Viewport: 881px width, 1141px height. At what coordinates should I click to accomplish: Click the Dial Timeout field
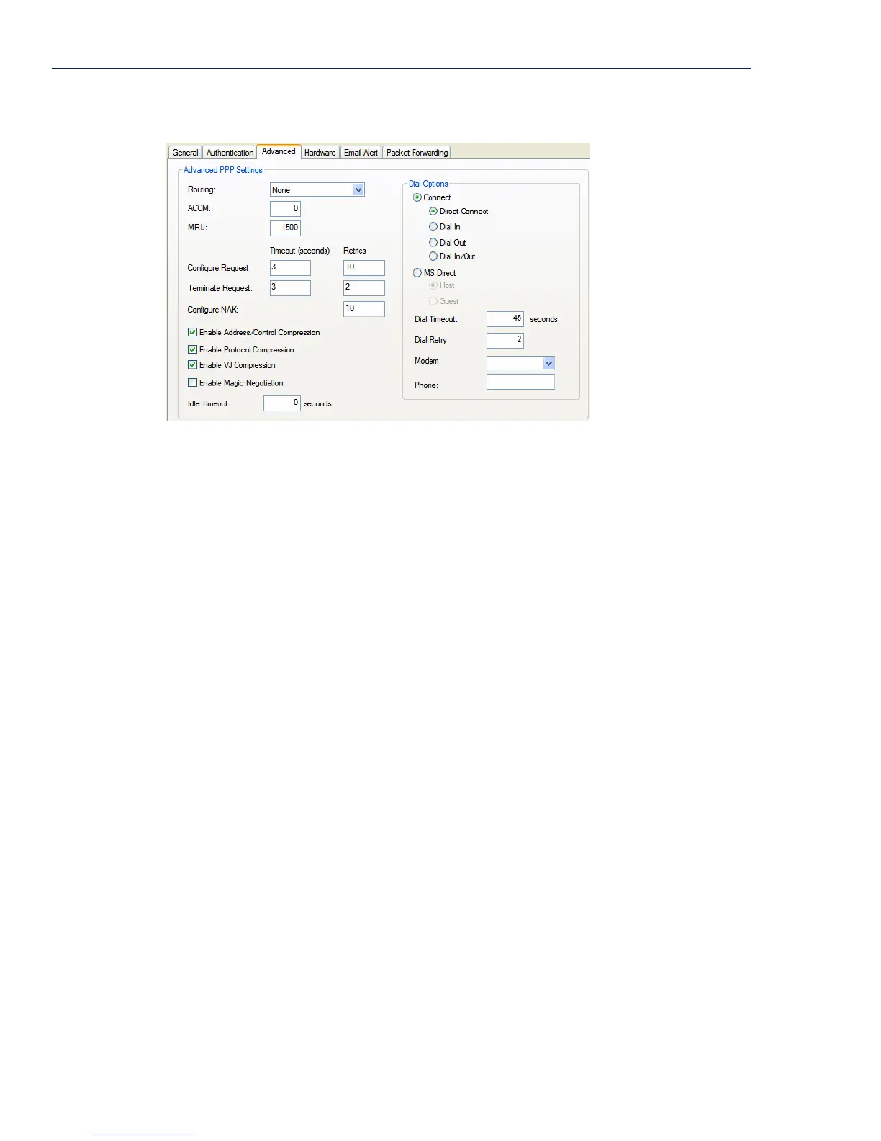coord(505,319)
